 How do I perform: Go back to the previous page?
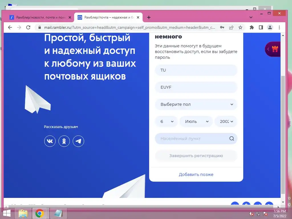[x=10, y=28]
